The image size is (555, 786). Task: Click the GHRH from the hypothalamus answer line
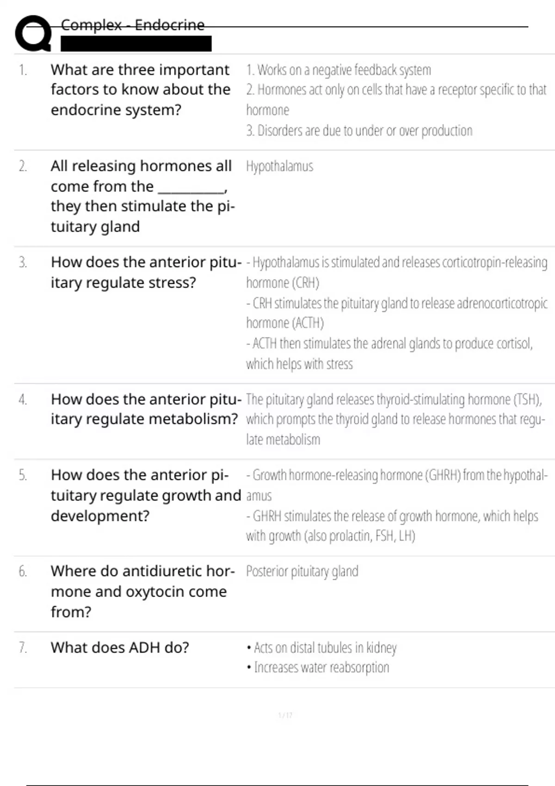point(397,485)
